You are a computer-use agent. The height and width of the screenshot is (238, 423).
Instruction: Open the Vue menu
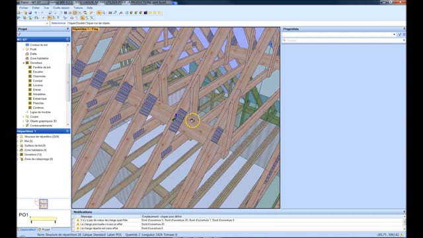coord(46,8)
